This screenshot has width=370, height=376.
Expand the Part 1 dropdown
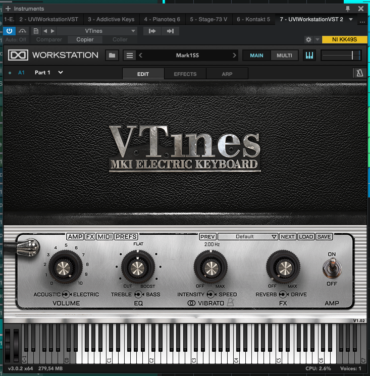(61, 72)
